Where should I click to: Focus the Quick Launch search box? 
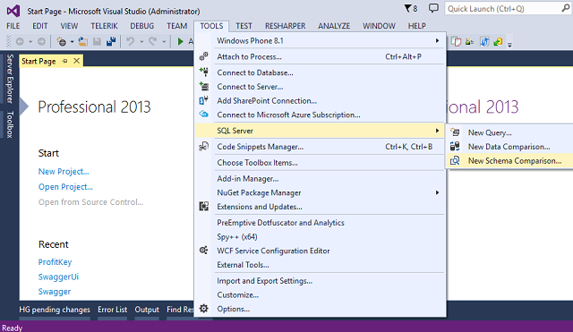pos(508,8)
